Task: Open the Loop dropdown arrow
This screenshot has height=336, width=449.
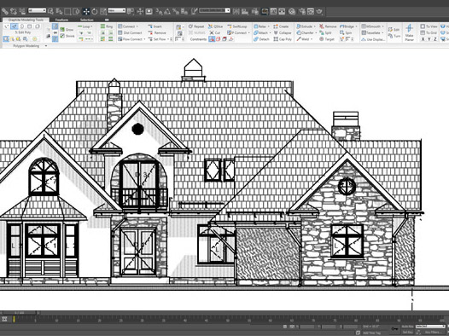Action: click(91, 26)
